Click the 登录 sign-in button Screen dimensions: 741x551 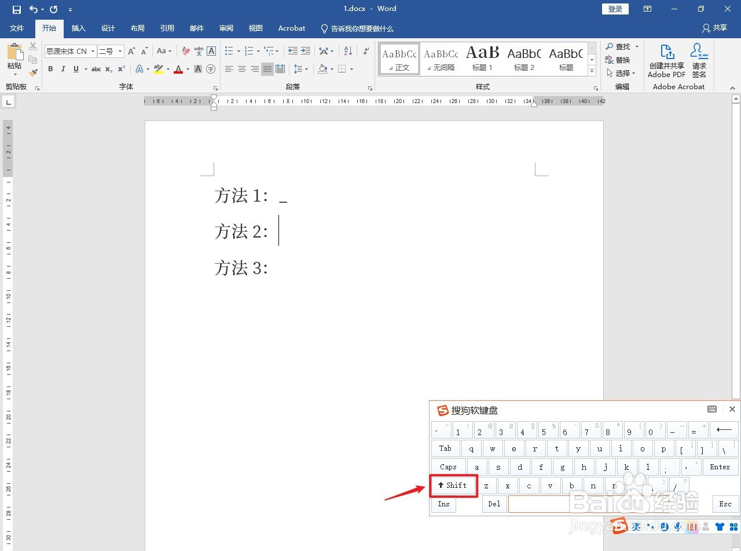(x=615, y=9)
